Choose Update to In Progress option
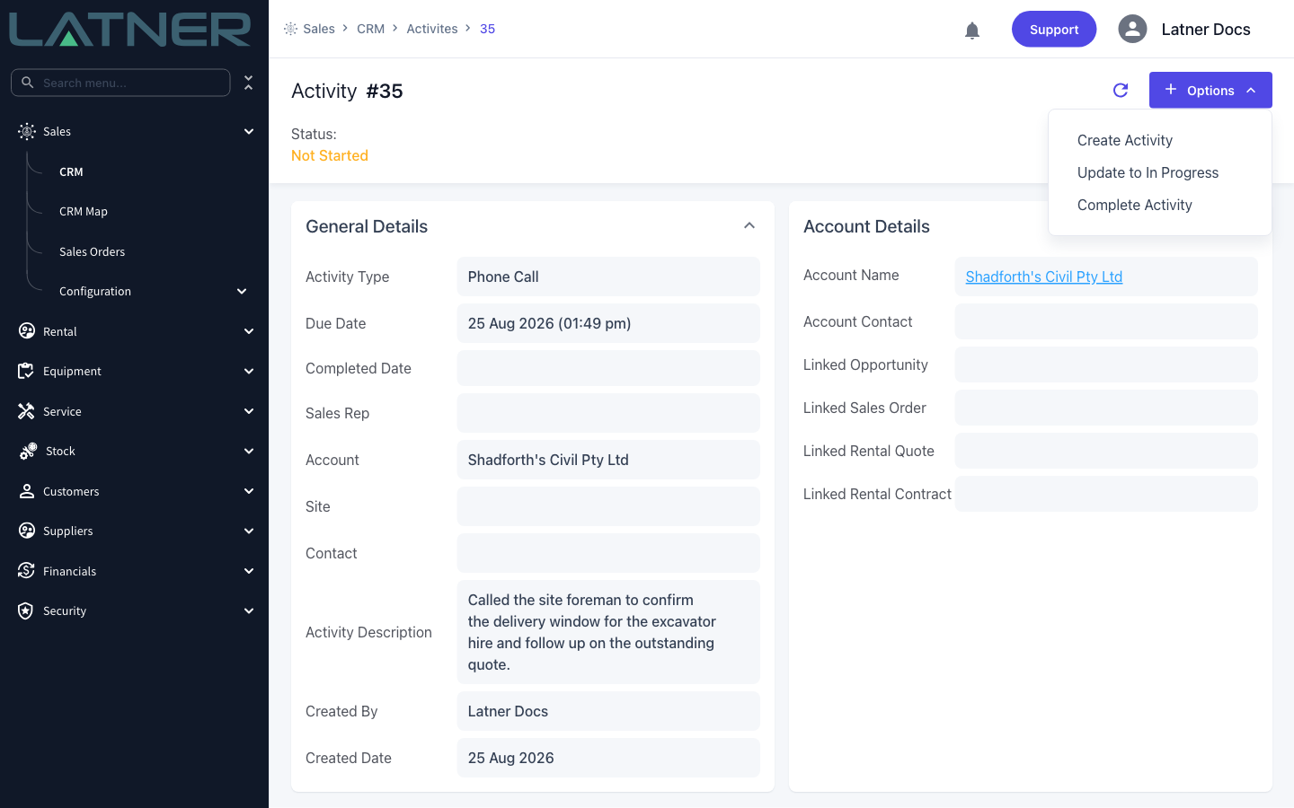Viewport: 1294px width, 808px height. pos(1148,172)
